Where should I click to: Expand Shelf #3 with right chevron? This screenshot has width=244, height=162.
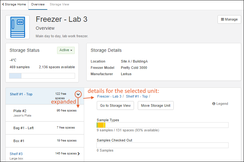(x=78, y=153)
